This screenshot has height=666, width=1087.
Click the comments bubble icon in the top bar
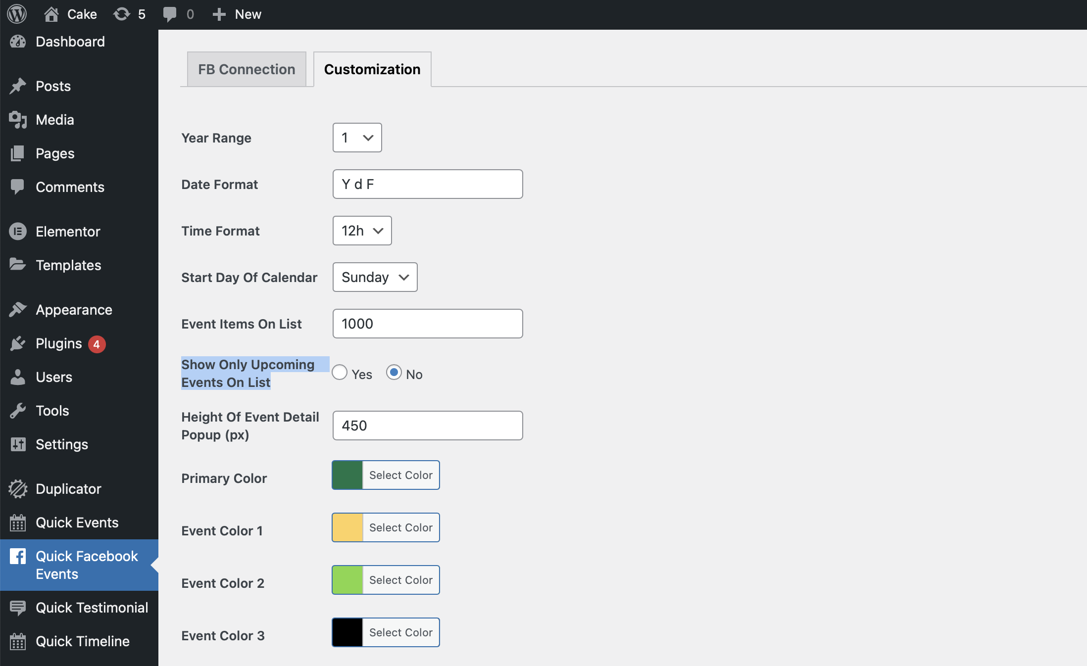point(169,14)
